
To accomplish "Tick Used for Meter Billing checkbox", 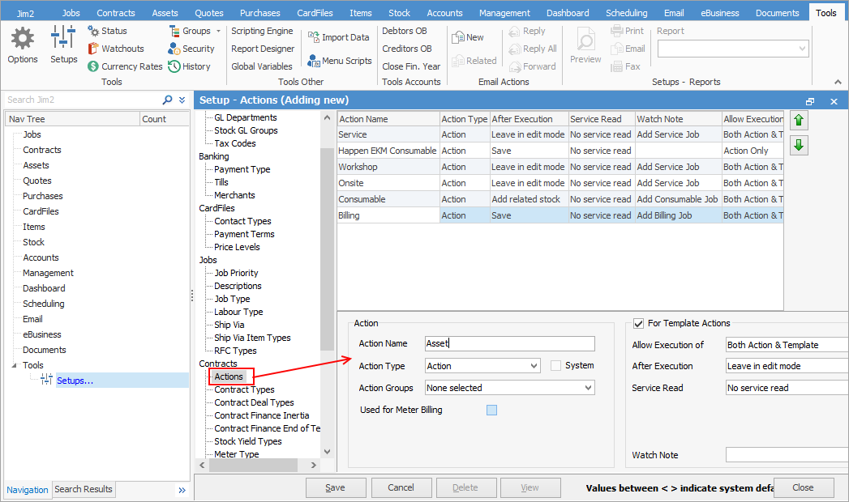I will [x=491, y=411].
